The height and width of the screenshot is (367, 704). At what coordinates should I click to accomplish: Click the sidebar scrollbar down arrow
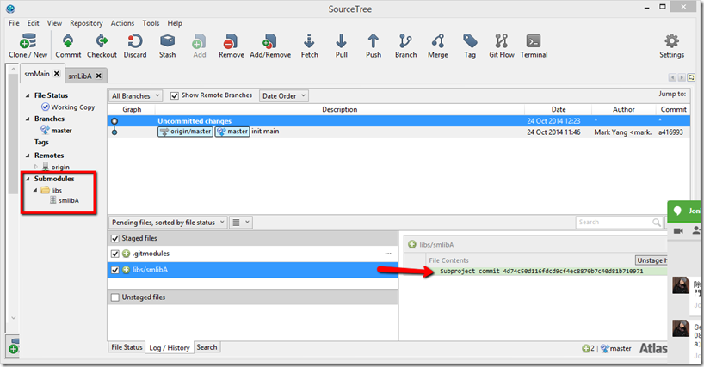(x=13, y=318)
